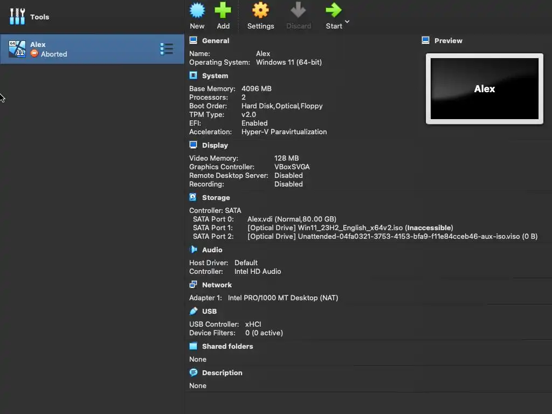Click None under Shared folders

198,359
